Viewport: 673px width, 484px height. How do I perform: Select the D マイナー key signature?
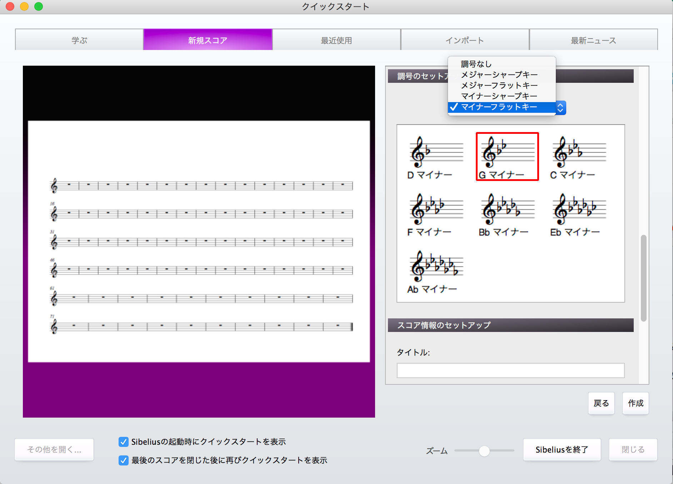(435, 157)
